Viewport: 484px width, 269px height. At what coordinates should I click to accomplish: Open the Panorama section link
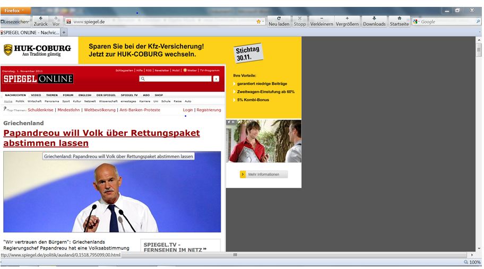(52, 101)
